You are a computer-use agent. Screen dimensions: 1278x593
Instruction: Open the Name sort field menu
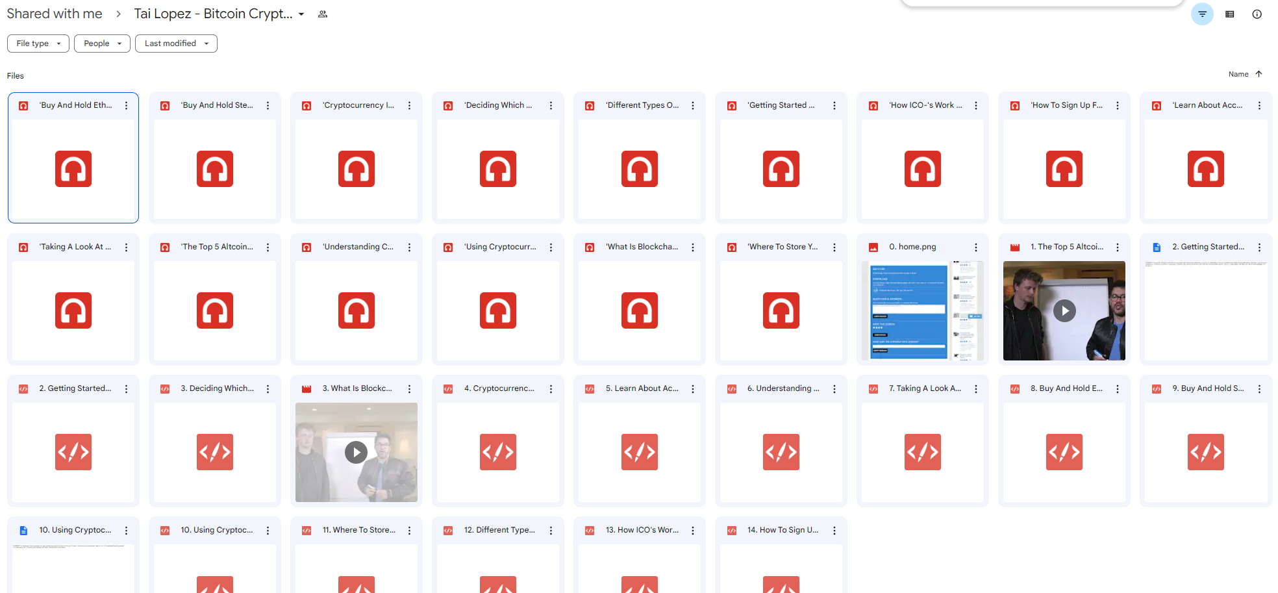(1238, 74)
